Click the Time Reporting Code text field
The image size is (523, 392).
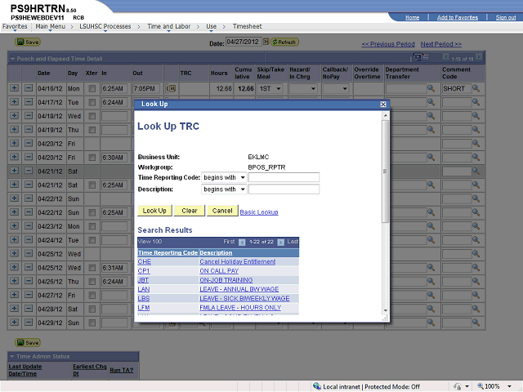pyautogui.click(x=283, y=177)
